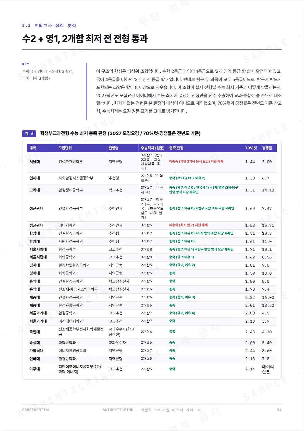Click the 모집단위 column header
The width and height of the screenshot is (304, 431).
65,148
